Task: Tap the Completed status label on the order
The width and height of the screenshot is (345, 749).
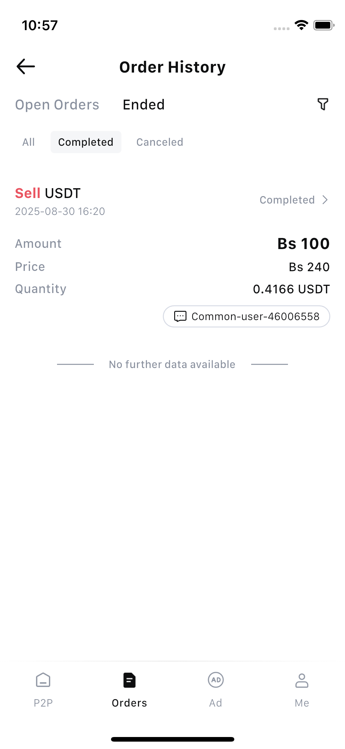Action: tap(287, 200)
